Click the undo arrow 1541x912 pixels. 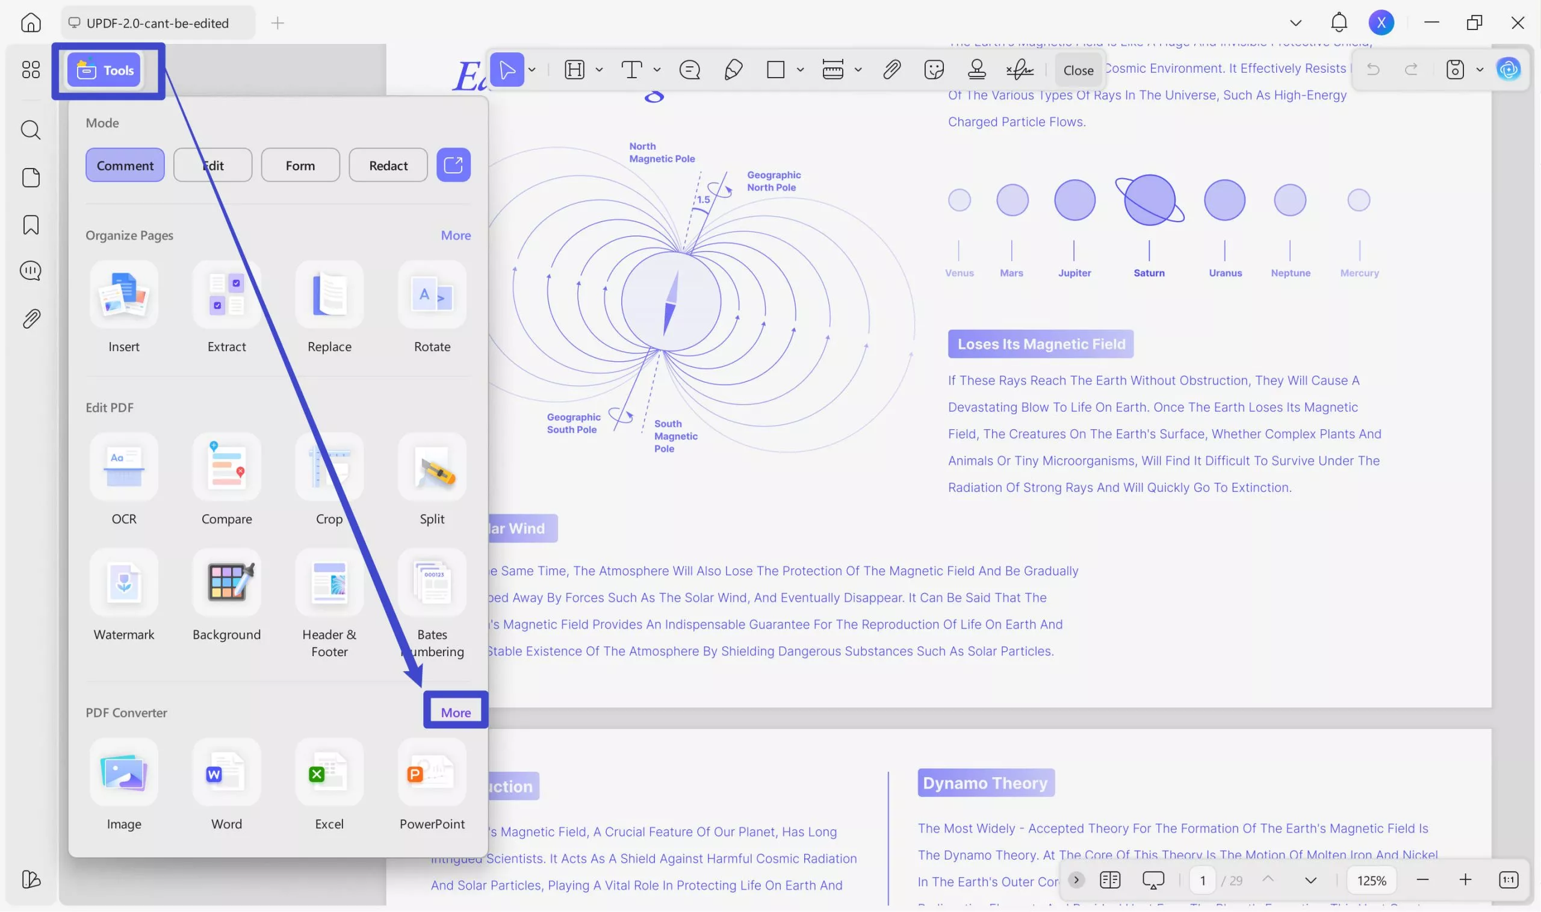tap(1372, 69)
